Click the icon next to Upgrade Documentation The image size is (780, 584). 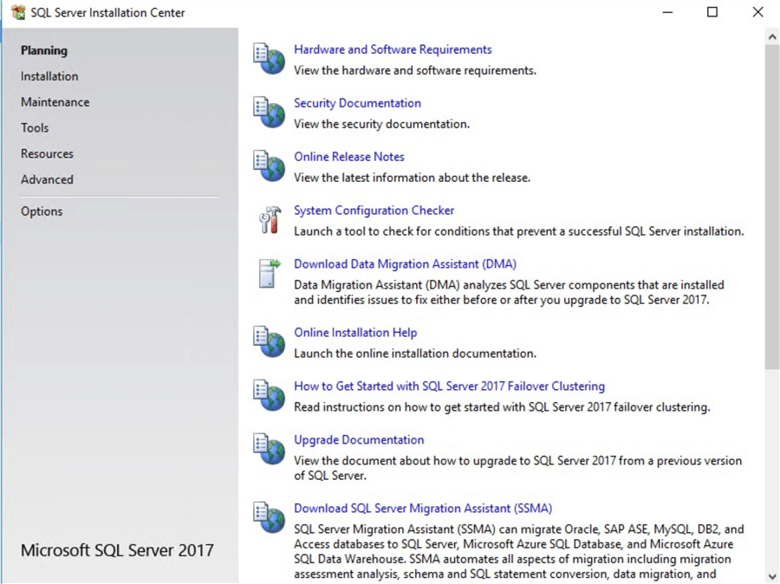268,449
